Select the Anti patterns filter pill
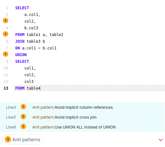The image size is (165, 147). point(23,139)
